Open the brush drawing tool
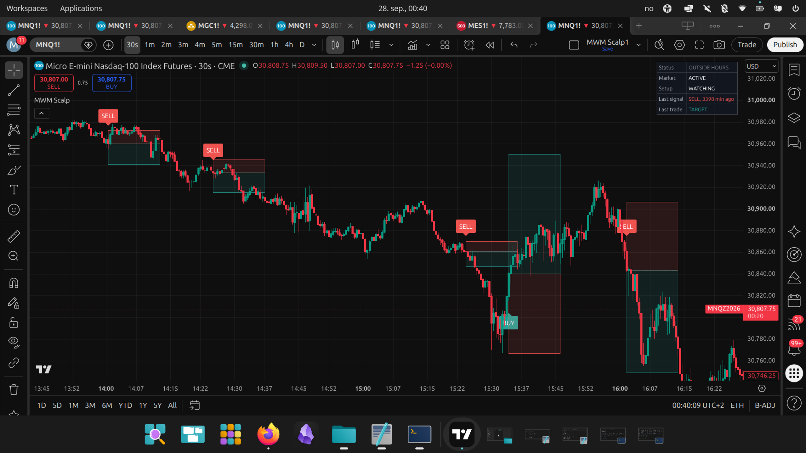Viewport: 806px width, 453px height. (14, 170)
